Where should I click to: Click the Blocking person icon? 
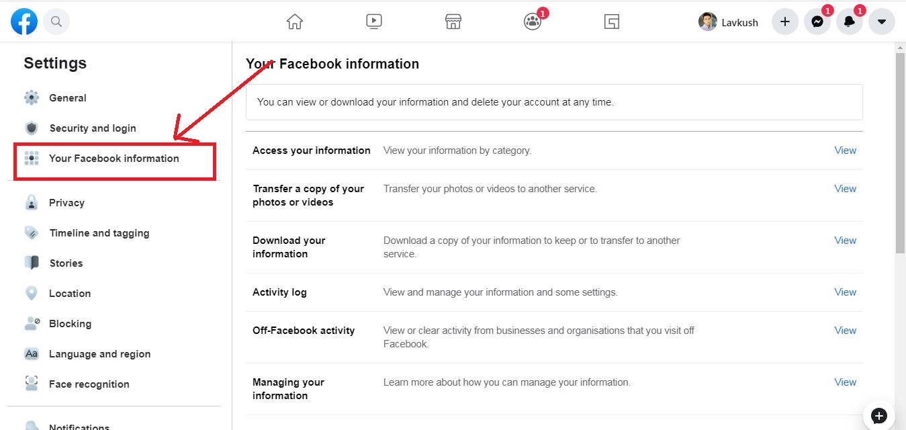point(32,323)
